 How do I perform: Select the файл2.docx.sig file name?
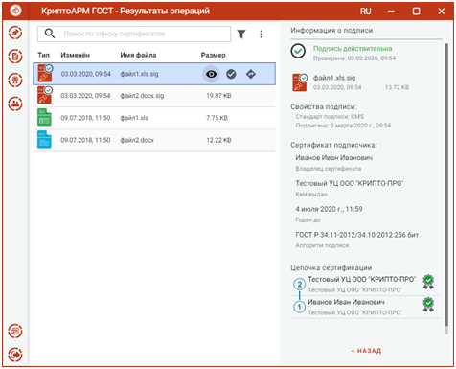142,96
